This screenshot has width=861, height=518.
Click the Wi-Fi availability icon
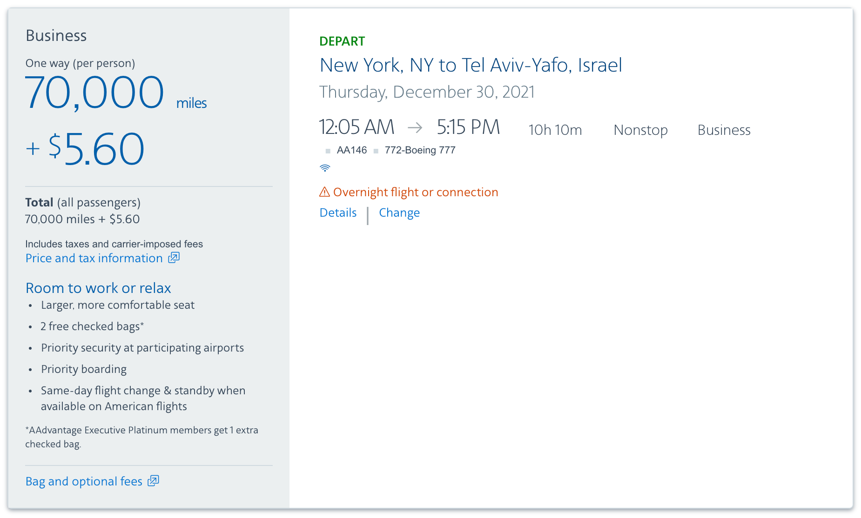click(x=325, y=167)
